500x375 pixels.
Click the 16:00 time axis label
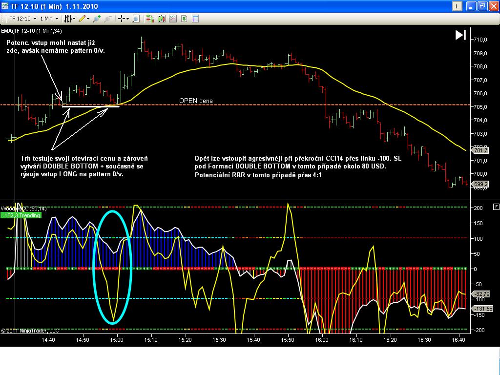click(x=322, y=340)
